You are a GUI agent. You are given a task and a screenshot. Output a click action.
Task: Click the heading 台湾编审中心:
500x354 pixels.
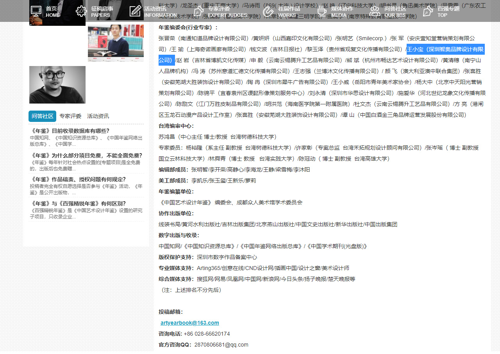click(x=176, y=126)
